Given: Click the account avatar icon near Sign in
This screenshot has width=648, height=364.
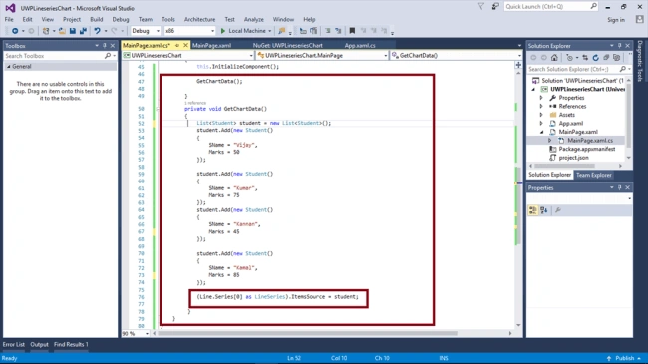Looking at the screenshot, I should pos(639,19).
